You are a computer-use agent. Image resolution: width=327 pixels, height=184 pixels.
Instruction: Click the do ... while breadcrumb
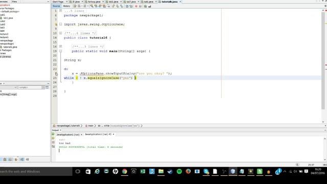(118, 126)
